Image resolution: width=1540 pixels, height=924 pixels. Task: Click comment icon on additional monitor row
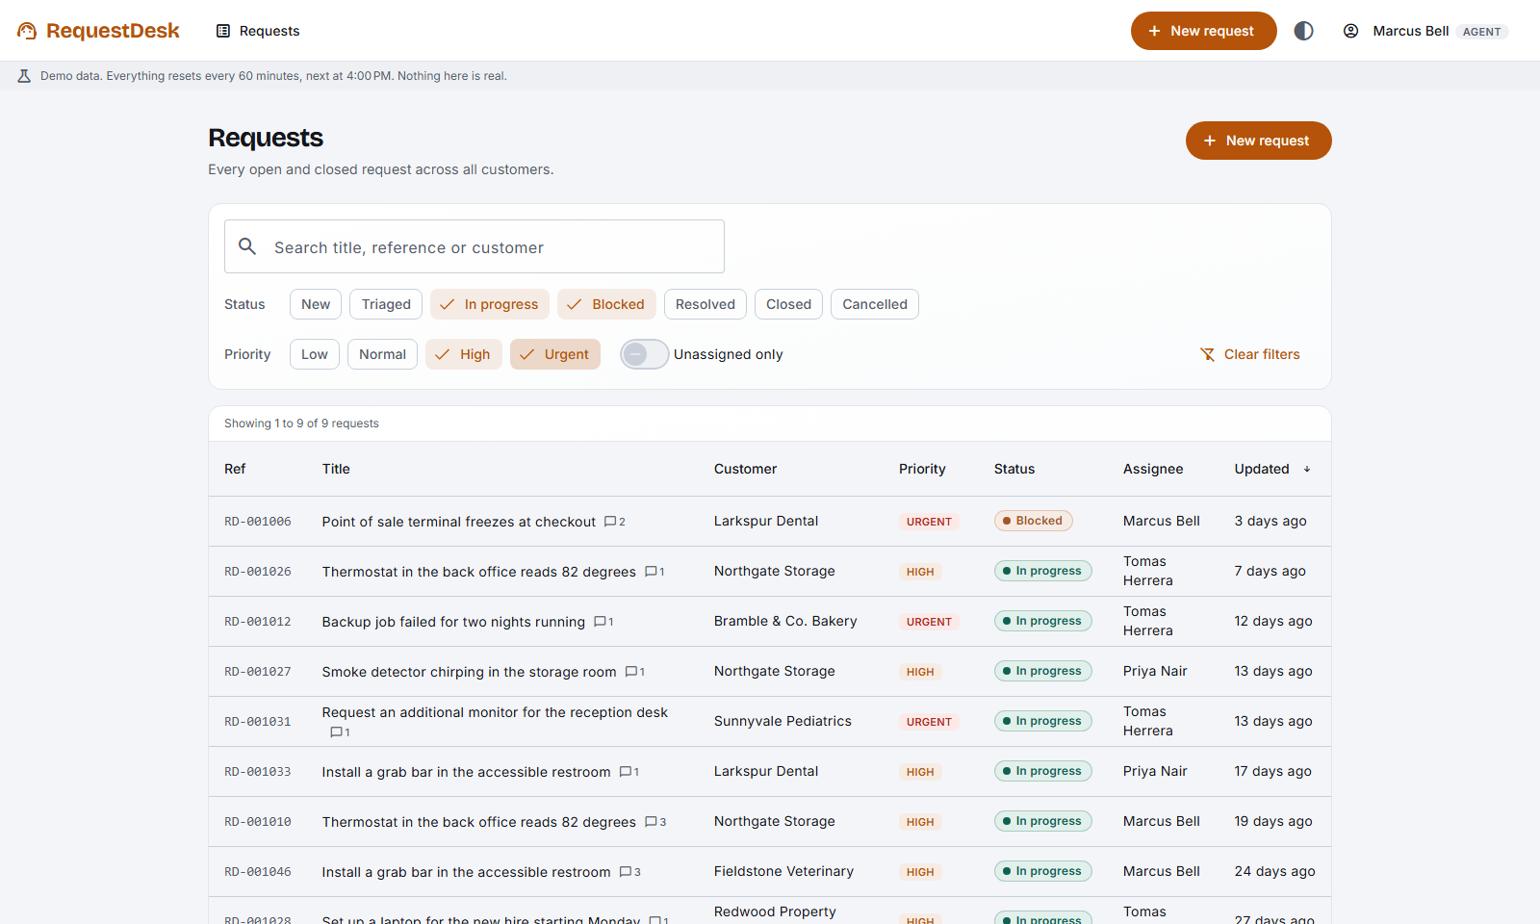click(x=336, y=732)
